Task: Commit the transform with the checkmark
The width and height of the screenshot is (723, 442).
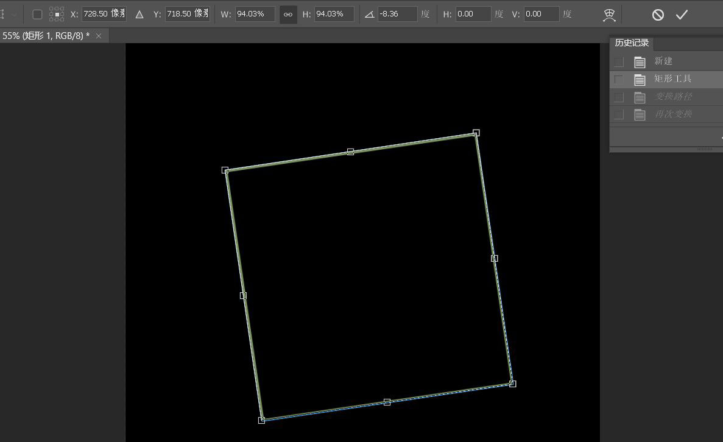Action: [682, 15]
